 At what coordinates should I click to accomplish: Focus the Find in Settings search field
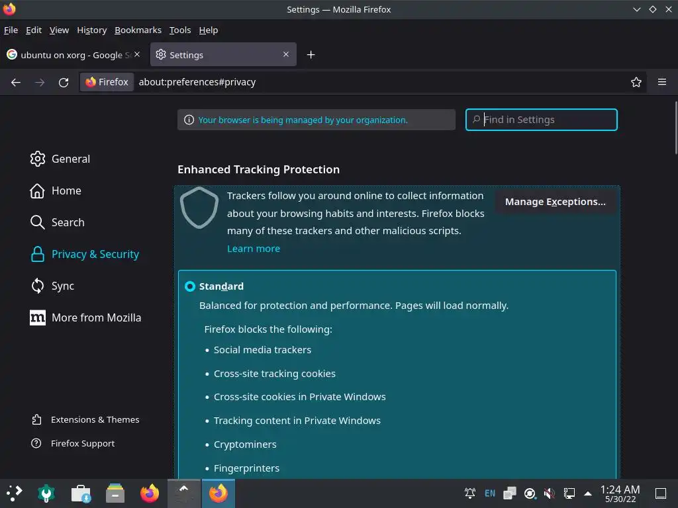pos(542,120)
